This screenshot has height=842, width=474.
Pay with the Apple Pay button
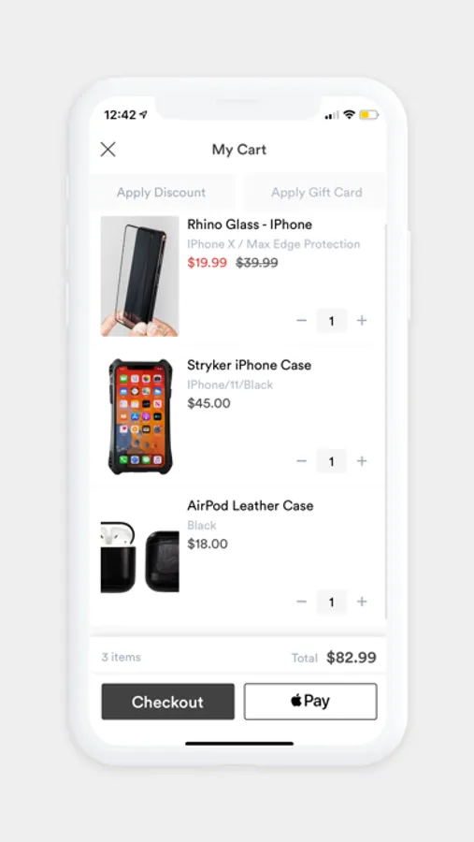point(310,702)
